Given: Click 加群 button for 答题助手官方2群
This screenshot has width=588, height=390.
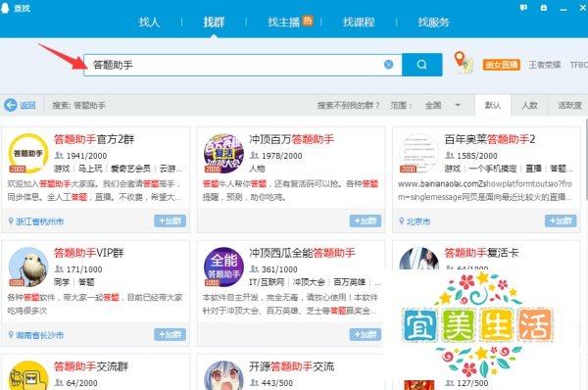Looking at the screenshot, I should [x=170, y=220].
